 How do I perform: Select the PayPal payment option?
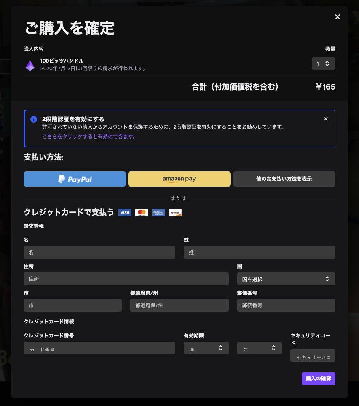75,179
